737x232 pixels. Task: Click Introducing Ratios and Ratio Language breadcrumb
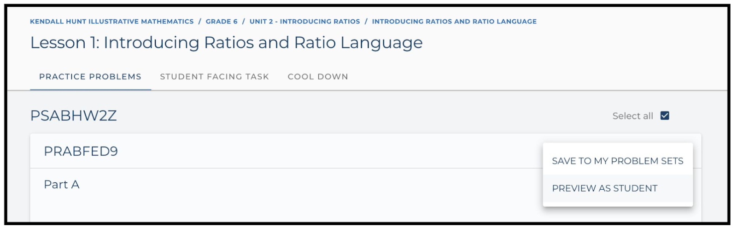(x=454, y=22)
